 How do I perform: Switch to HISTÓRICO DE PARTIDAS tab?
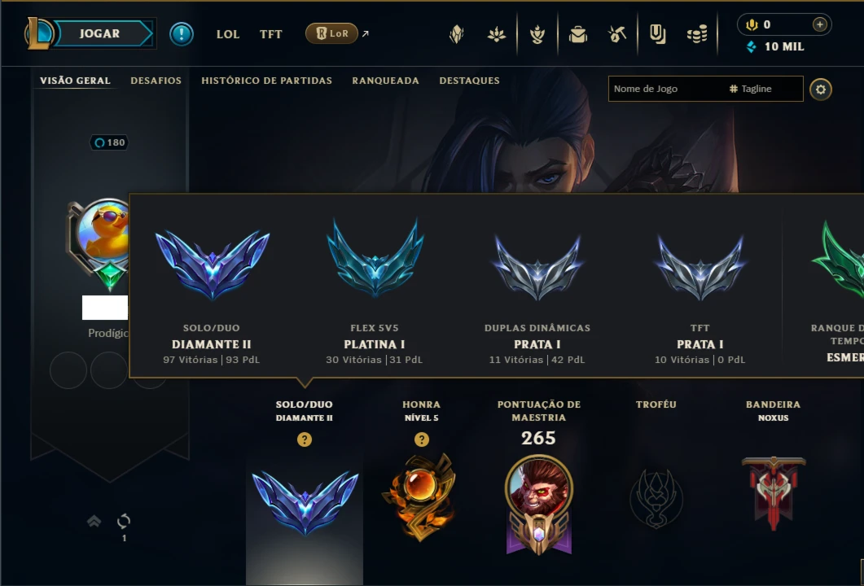tap(267, 81)
